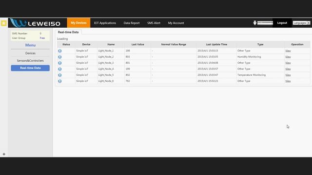
Task: Click the status icon for Light_Node_6
Action: pos(59,81)
